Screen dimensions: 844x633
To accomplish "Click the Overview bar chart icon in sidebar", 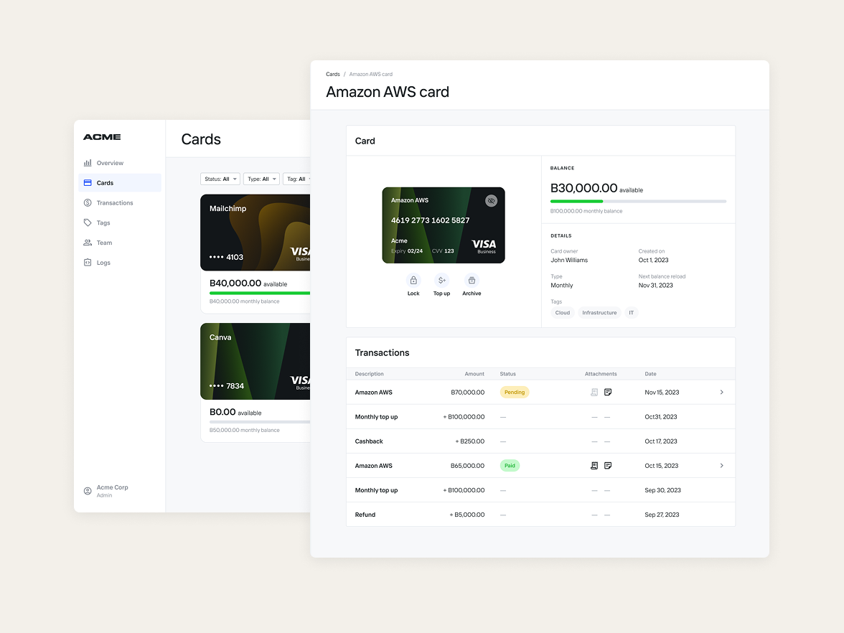I will coord(88,163).
